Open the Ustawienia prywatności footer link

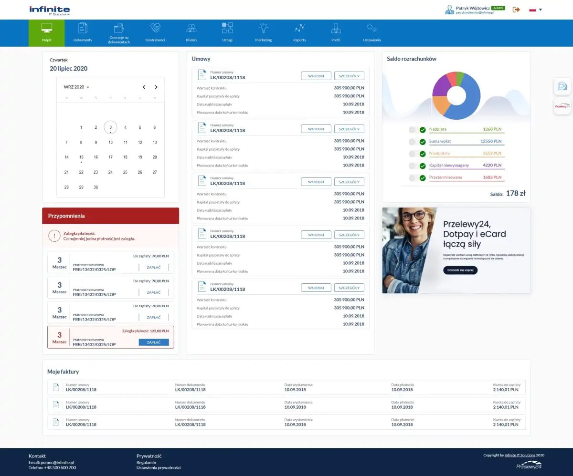(159, 468)
